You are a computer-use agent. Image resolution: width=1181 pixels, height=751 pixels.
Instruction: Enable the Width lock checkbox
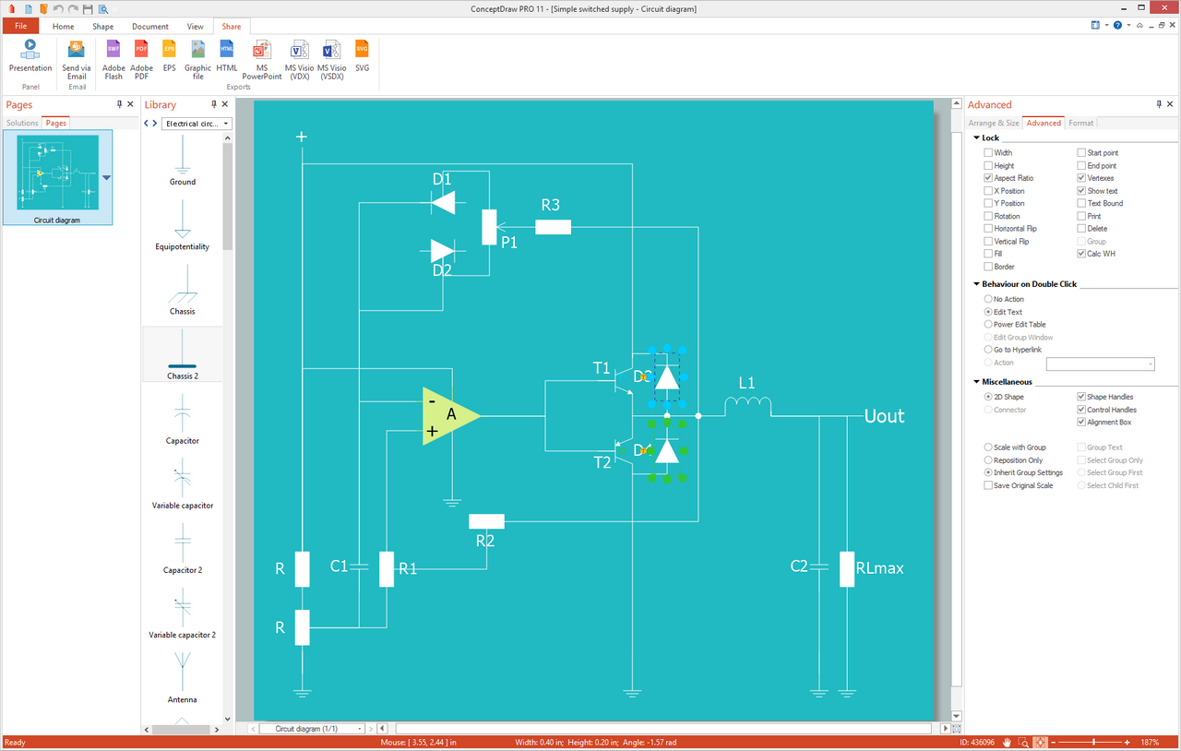coord(989,153)
